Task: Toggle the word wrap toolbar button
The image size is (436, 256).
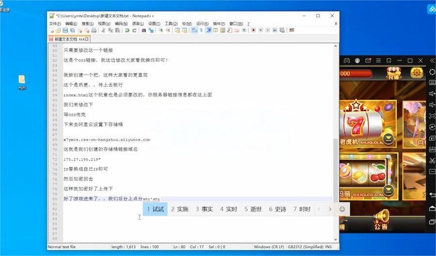Action: tap(194, 30)
